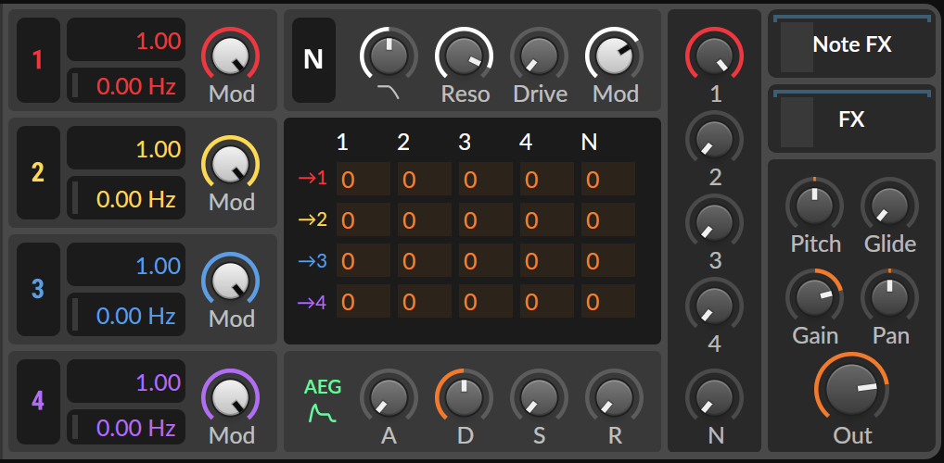Click the low-pass filter shape icon
Viewport: 944px width, 463px height.
point(389,92)
